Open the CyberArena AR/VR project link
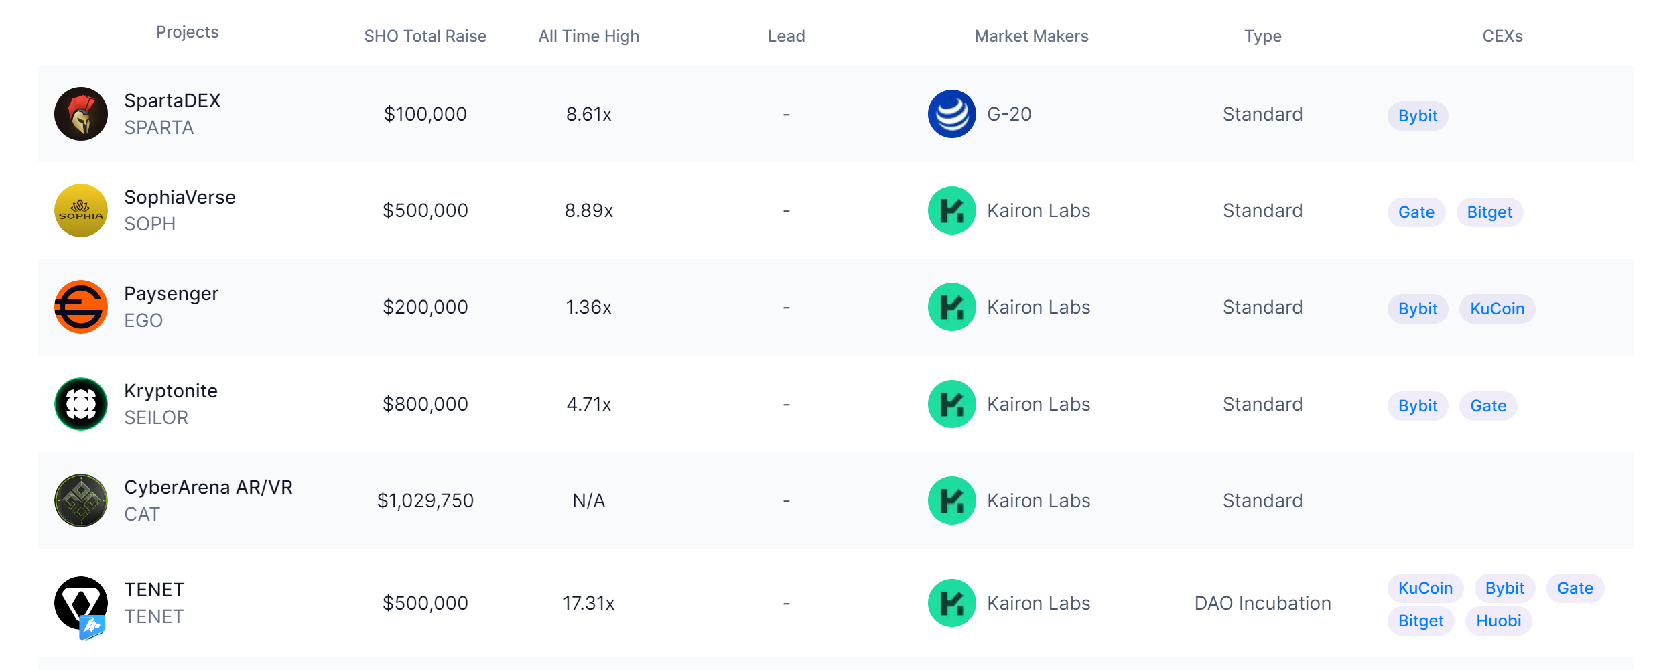 coord(208,487)
